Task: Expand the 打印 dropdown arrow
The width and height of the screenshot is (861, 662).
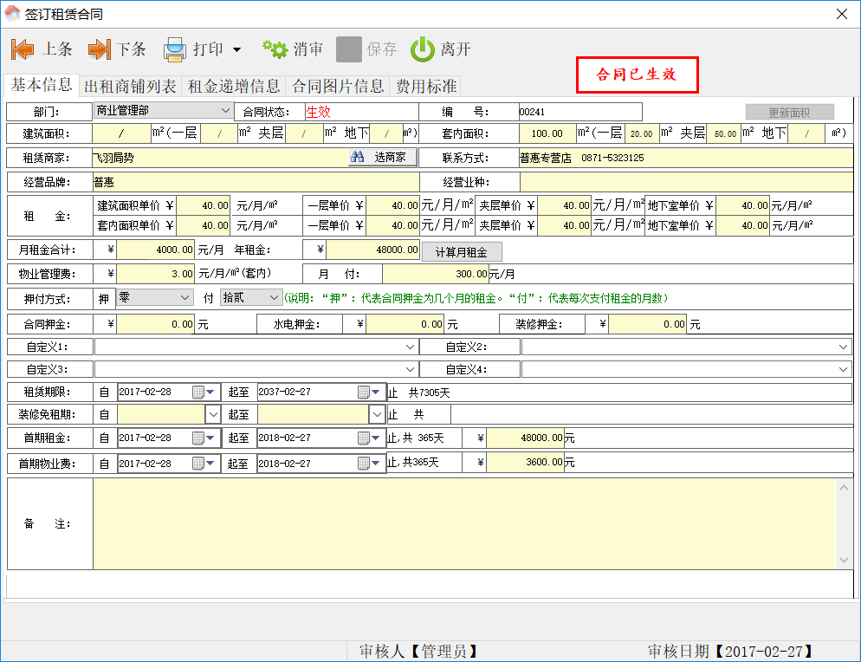Action: pyautogui.click(x=236, y=49)
